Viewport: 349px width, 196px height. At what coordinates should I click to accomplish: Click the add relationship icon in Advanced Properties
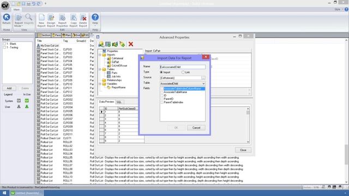(x=115, y=44)
